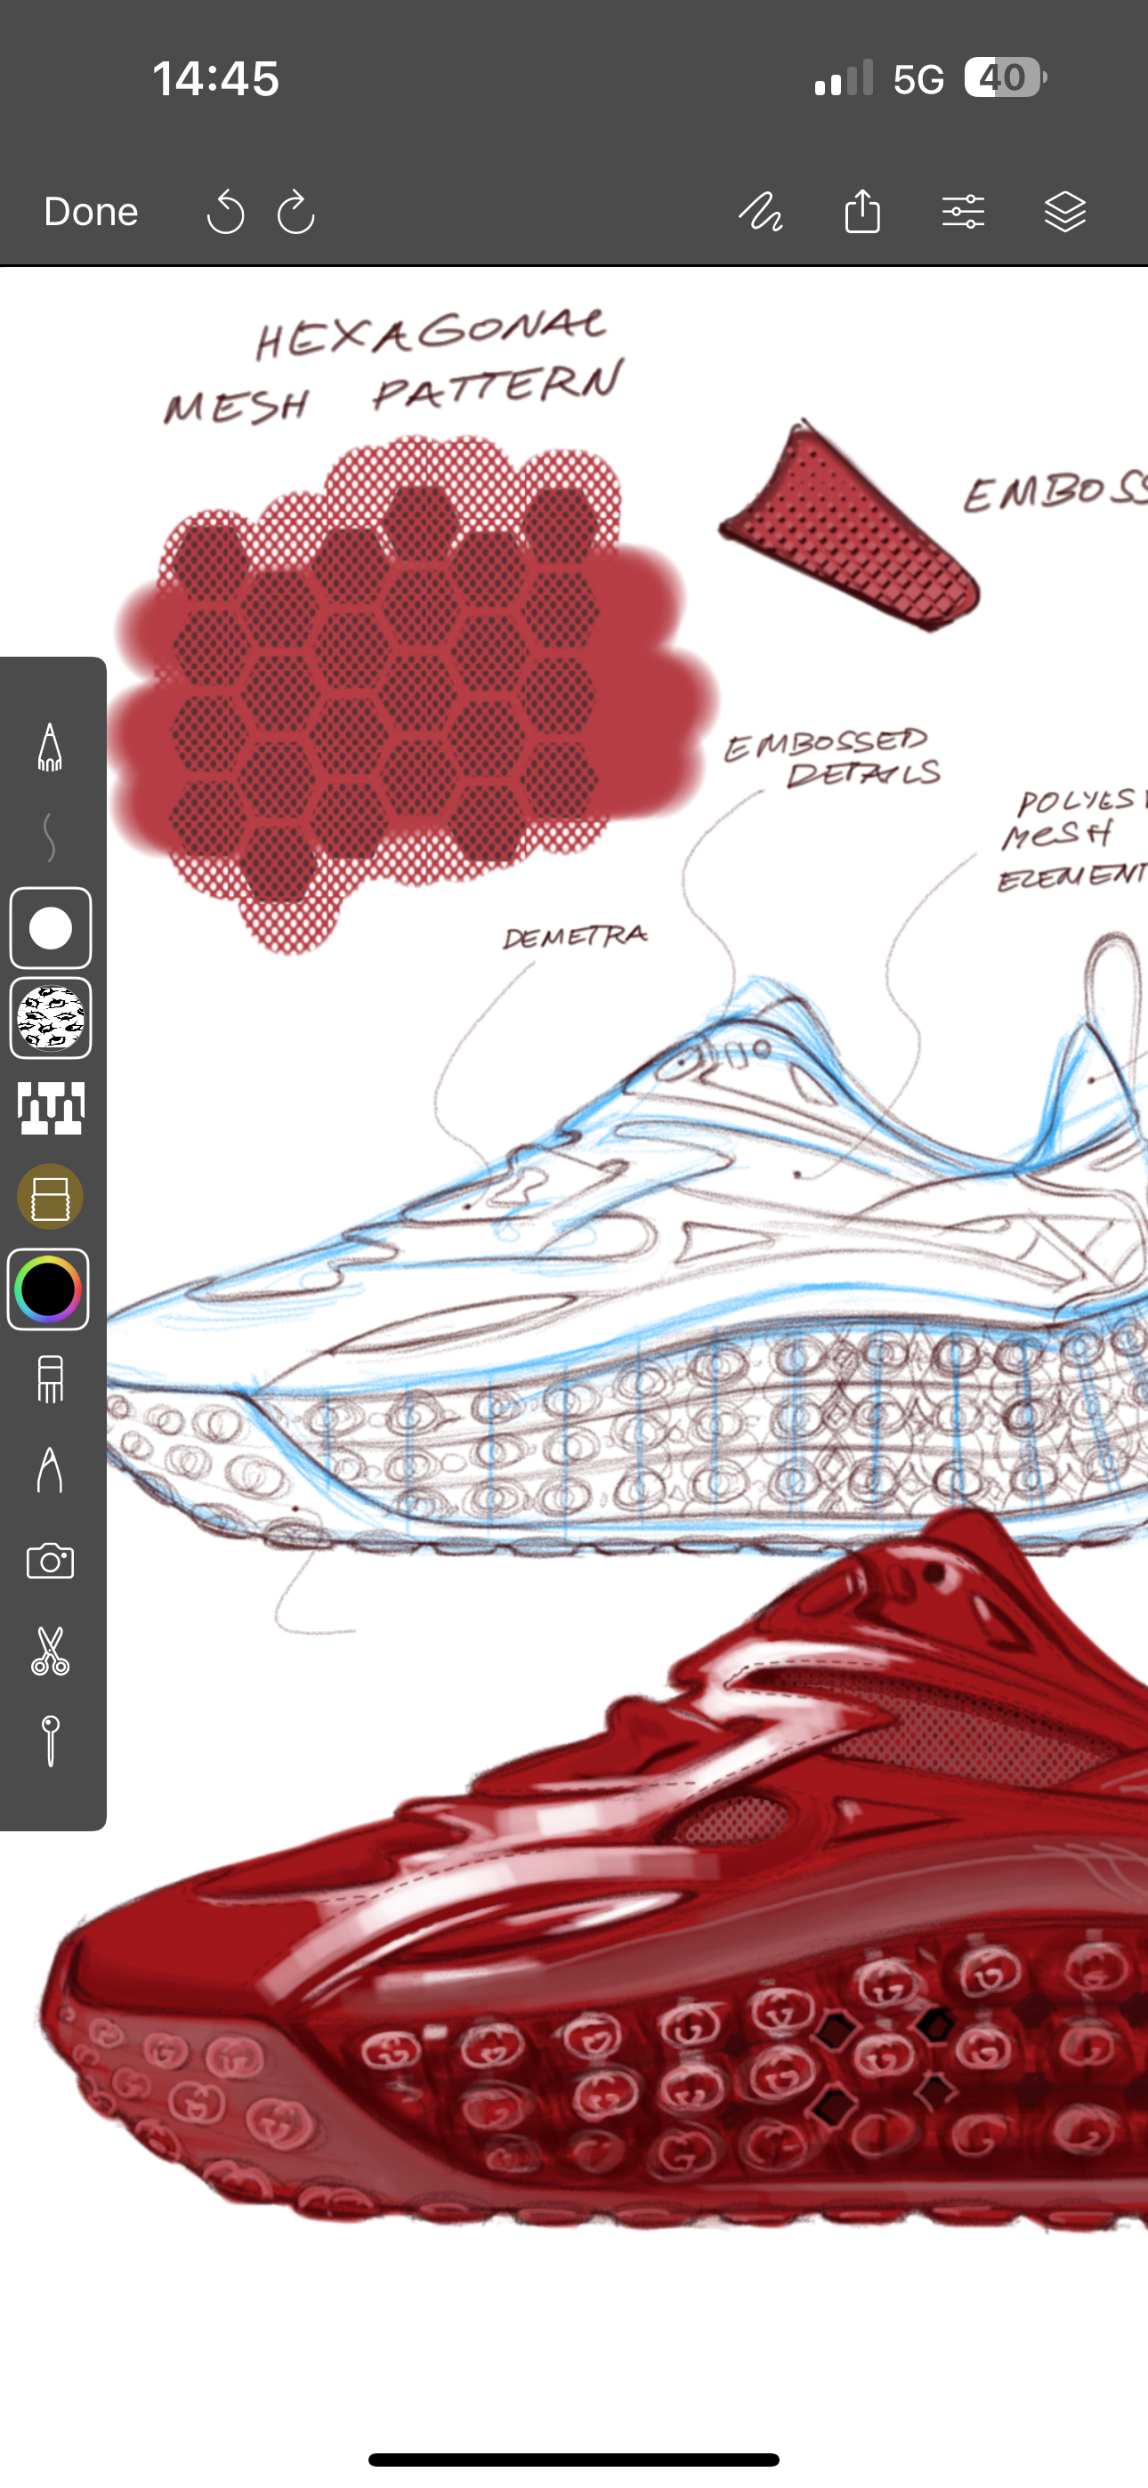Open the scribble pen mode icon
This screenshot has height=2488, width=1148.
[761, 212]
